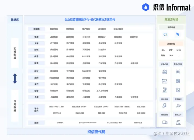Select the 销售 category label
The width and height of the screenshot is (194, 140).
pyautogui.click(x=36, y=63)
